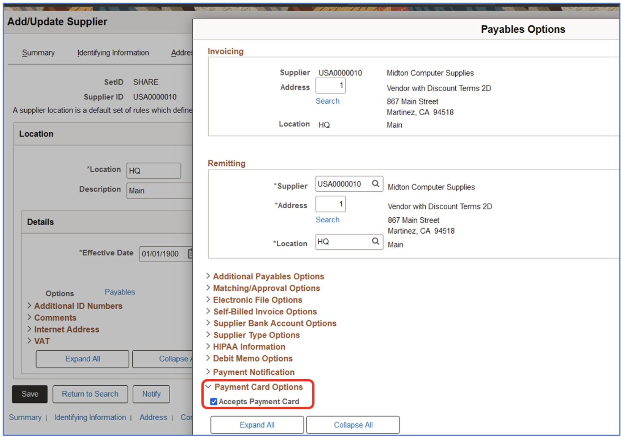This screenshot has height=437, width=621.
Task: Uncheck the Accepts Payment Card checkbox
Action: (214, 401)
